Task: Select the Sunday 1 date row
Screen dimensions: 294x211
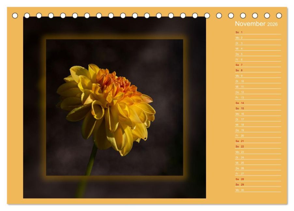Action: pos(257,32)
